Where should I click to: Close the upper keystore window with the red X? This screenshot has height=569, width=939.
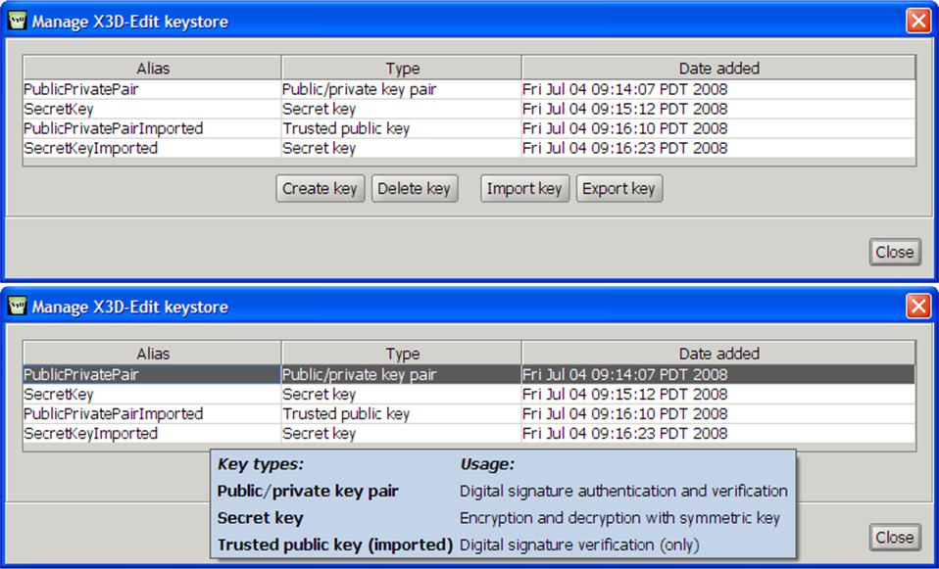pos(917,22)
